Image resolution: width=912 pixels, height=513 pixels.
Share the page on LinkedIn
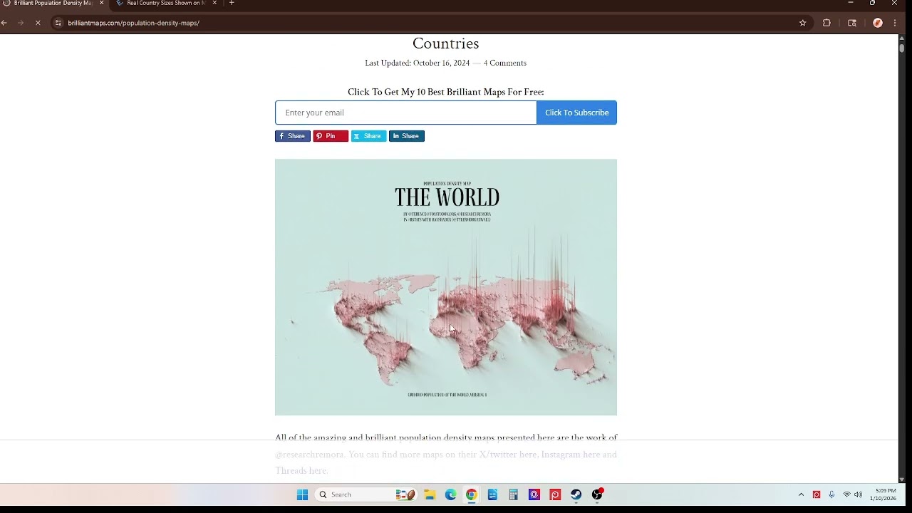tap(407, 136)
